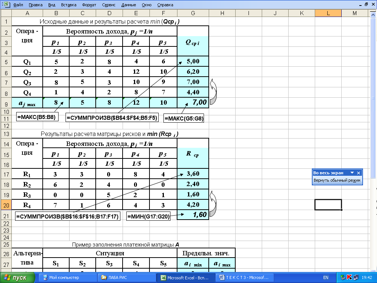The height and width of the screenshot is (283, 377).
Task: Select the aj max label cell
Action: (x=27, y=103)
